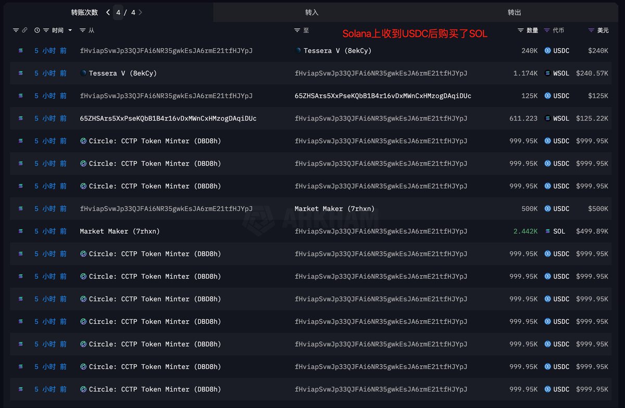This screenshot has width=625, height=408.
Task: Open the 代币 column filter
Action: click(547, 31)
